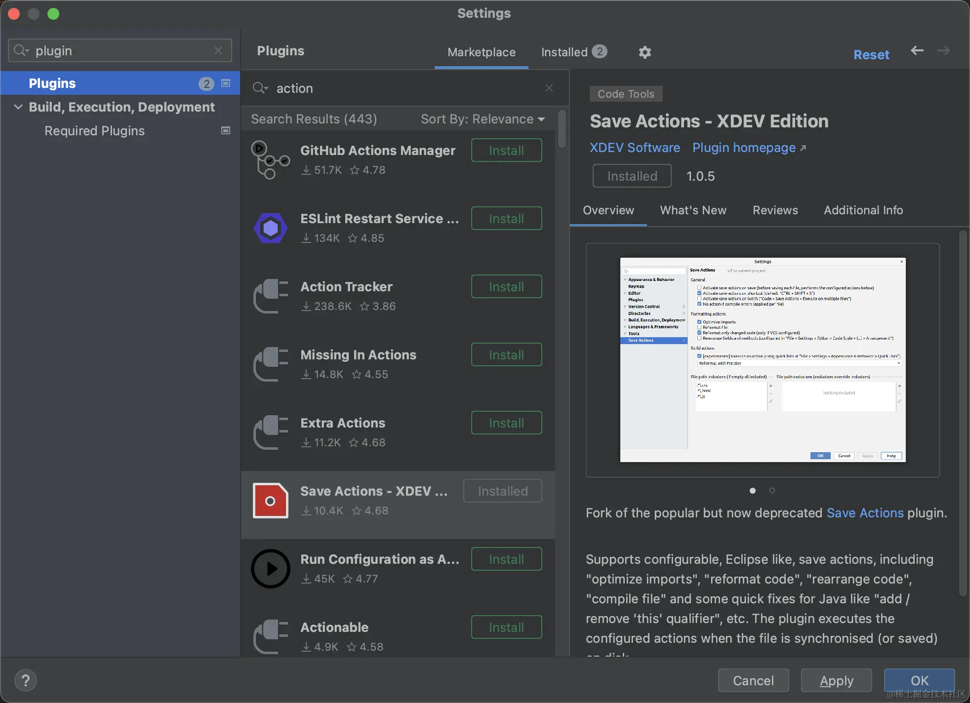Click the ESLint Restart Service hexagon icon

click(x=270, y=228)
